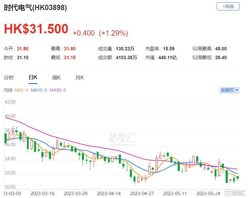Image resolution: width=248 pixels, height=198 pixels.
Task: Click the y-axis label 42.00
Action: click(10, 102)
